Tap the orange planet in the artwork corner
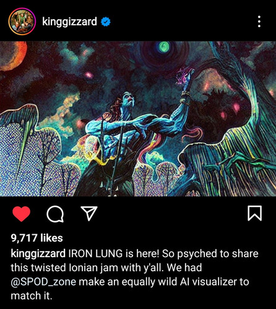This screenshot has width=276, height=309. click(12, 54)
